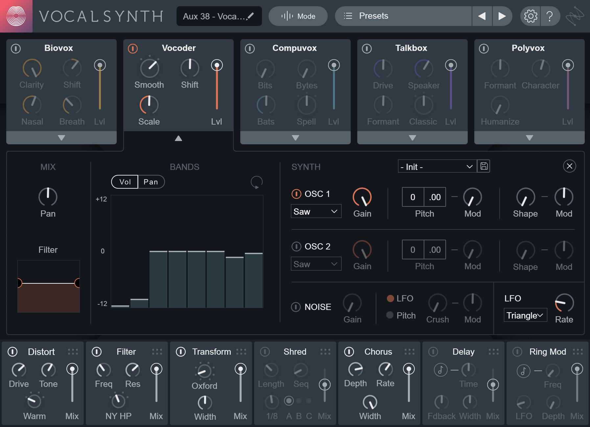
Task: Click the OSC 1 Gain knob
Action: [362, 197]
